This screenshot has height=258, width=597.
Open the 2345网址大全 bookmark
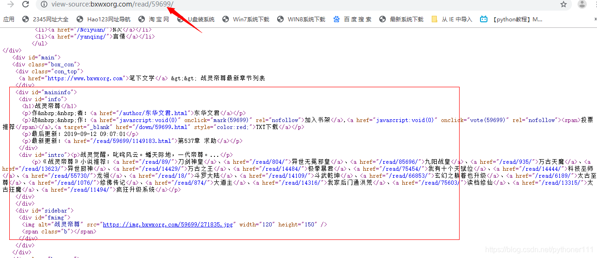point(45,19)
